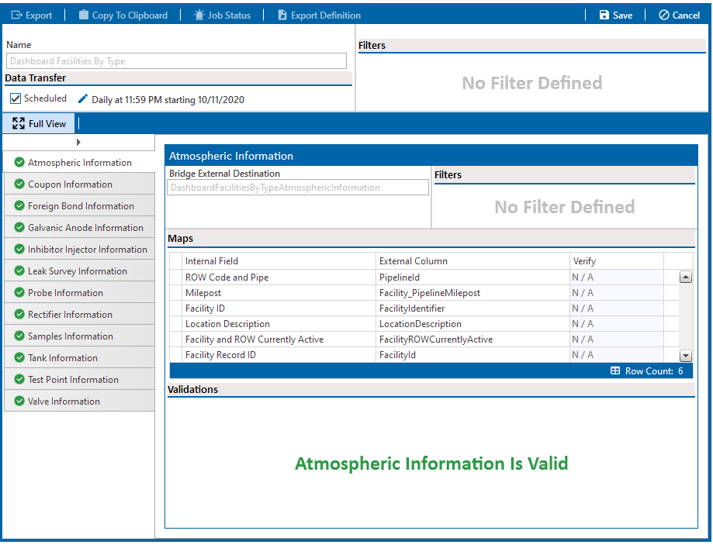
Task: Select the Coupon Information tab
Action: 70,184
